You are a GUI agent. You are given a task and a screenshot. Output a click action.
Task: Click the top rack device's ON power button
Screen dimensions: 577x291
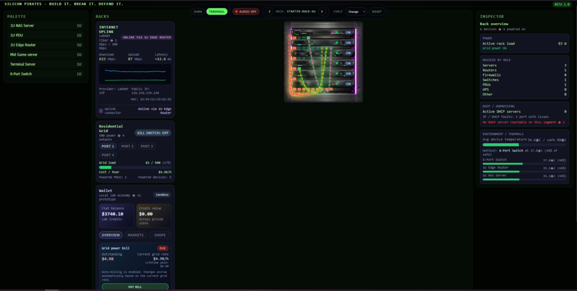348,33
